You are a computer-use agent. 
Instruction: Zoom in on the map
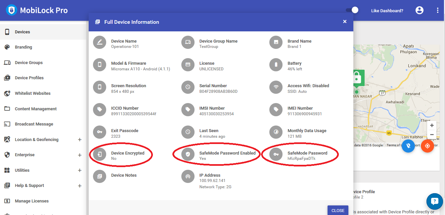pyautogui.click(x=432, y=125)
